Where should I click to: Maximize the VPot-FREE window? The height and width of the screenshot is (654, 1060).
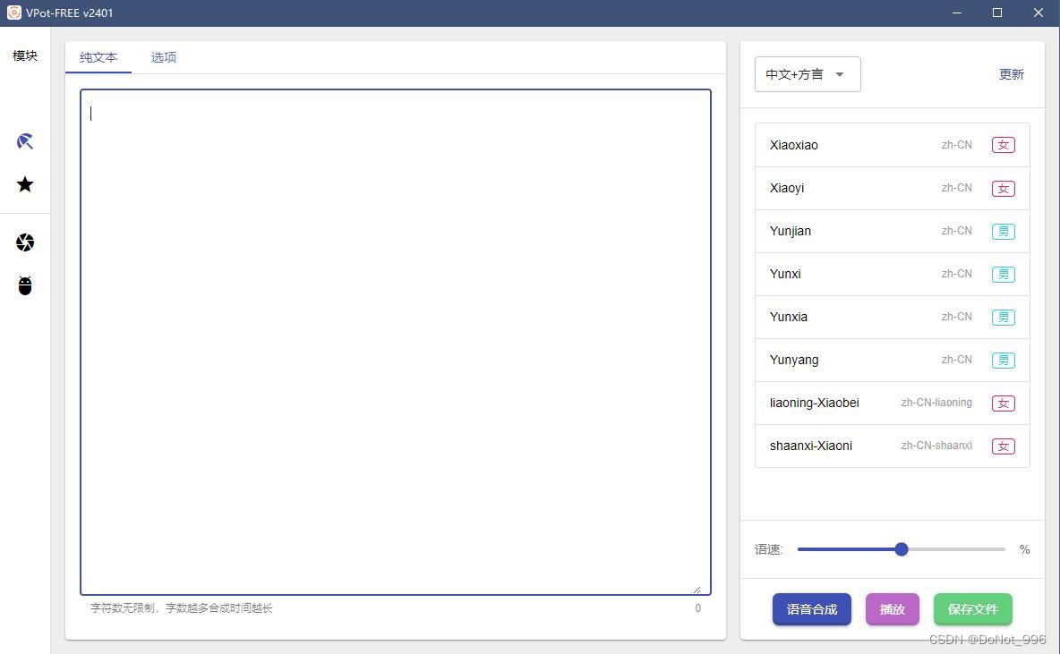point(997,13)
